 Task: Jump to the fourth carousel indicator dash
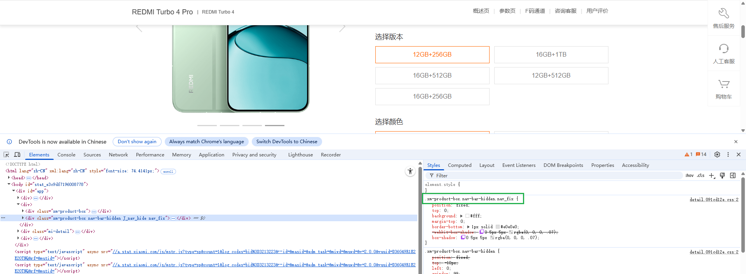[275, 125]
